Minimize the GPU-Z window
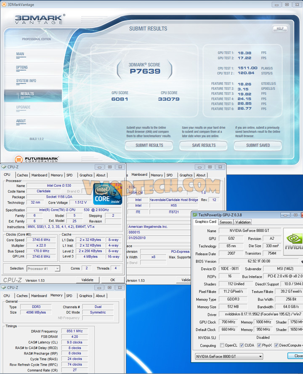Viewport: 303px width, 374px height. click(x=285, y=215)
